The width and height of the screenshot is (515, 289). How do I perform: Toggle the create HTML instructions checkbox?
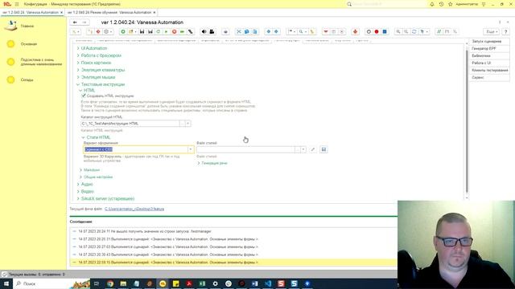(x=84, y=96)
